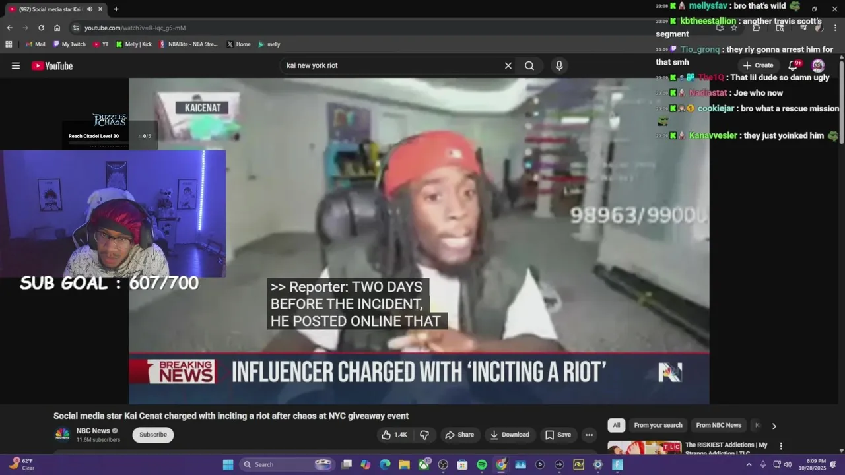This screenshot has height=475, width=845.
Task: Click the video title text
Action: (x=231, y=416)
